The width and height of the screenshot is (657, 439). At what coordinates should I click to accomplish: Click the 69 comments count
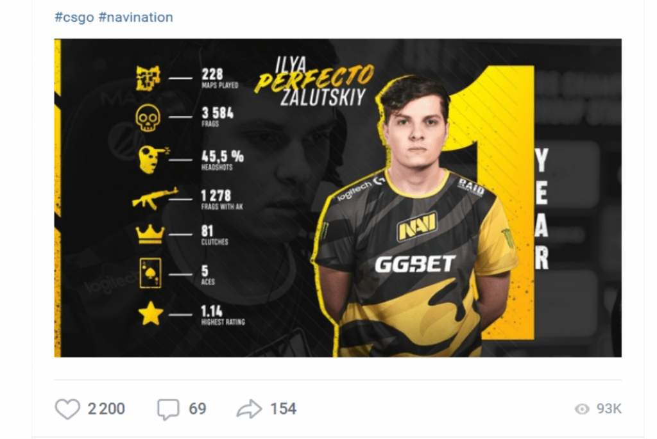pyautogui.click(x=198, y=409)
